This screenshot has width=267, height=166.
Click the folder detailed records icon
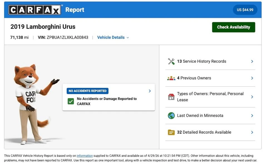click(x=171, y=132)
